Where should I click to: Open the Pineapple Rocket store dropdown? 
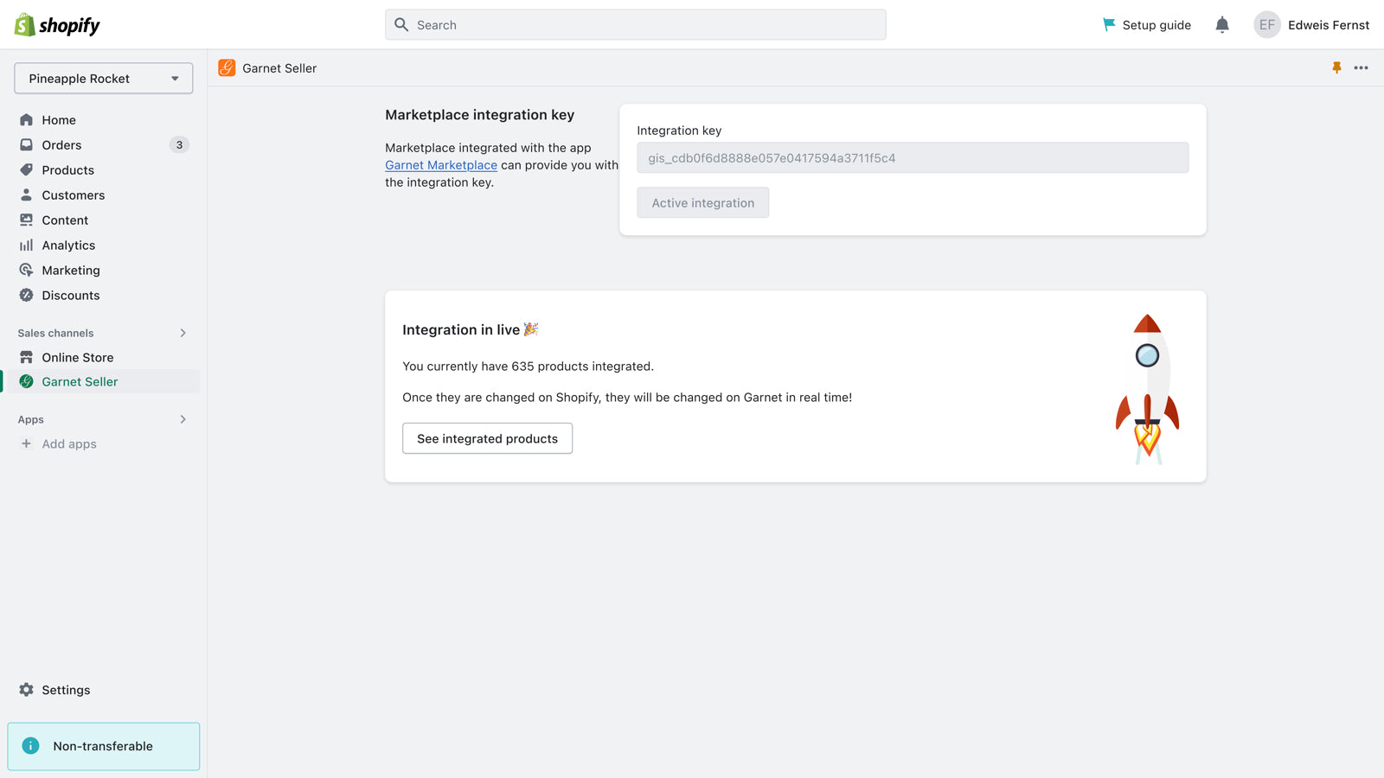click(103, 78)
